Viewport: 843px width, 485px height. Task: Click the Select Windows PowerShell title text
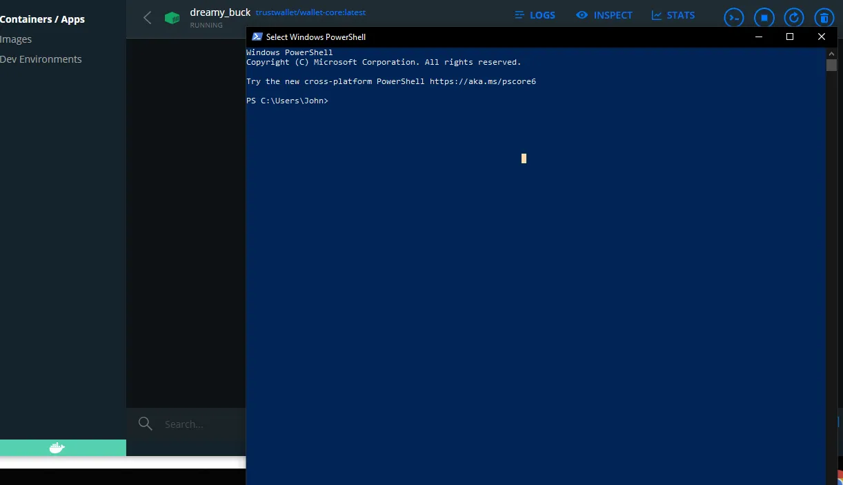[x=316, y=37]
